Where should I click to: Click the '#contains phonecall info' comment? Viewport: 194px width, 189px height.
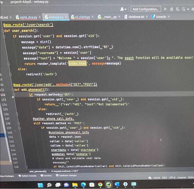(x=69, y=132)
